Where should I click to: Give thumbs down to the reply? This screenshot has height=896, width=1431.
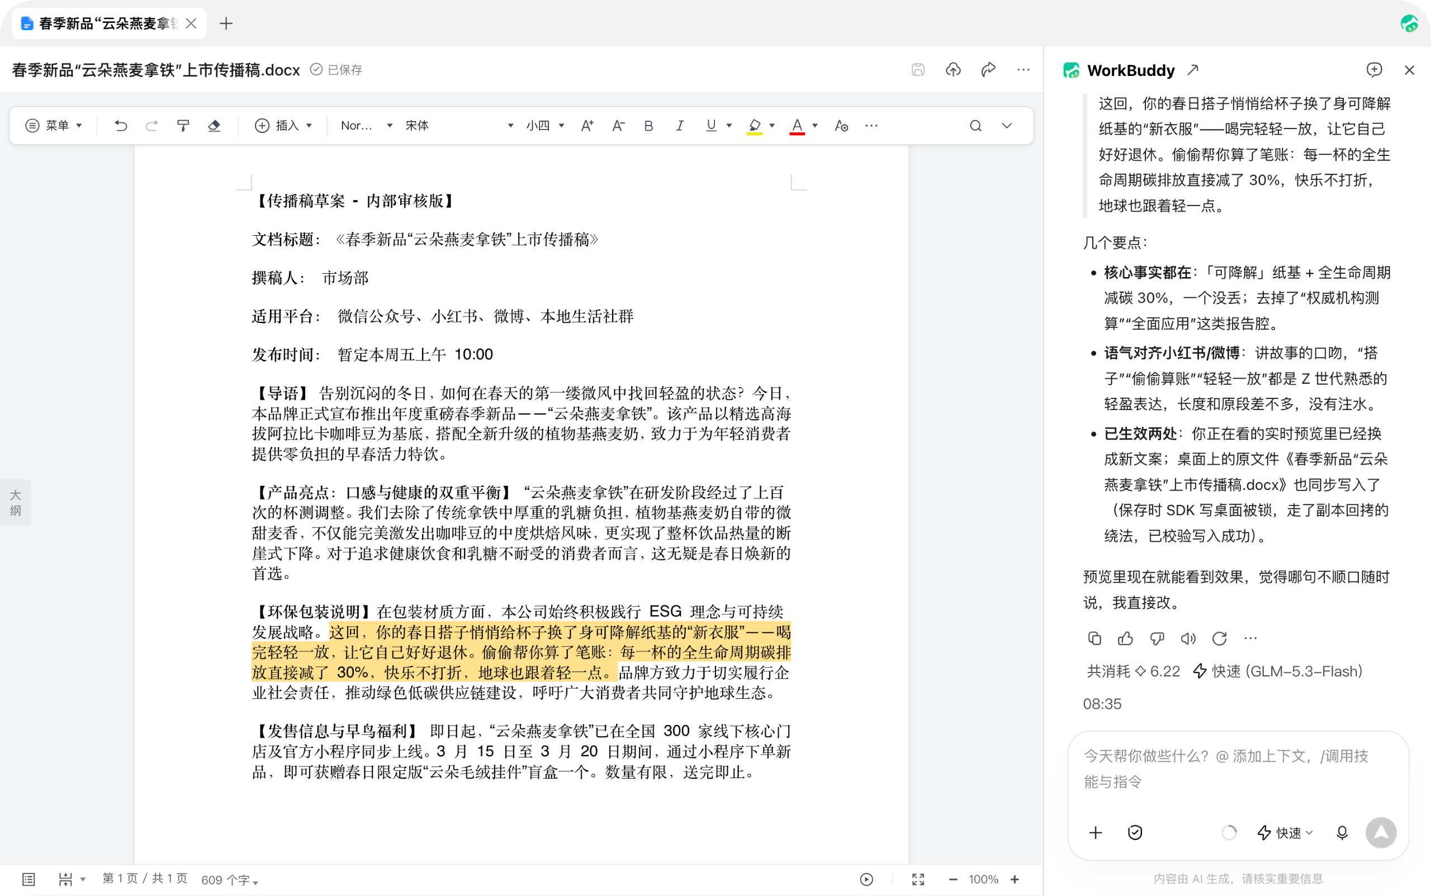1157,638
